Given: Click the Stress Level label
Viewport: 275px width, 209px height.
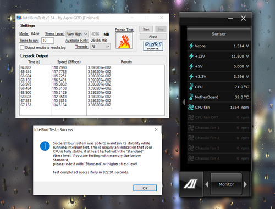Looking at the screenshot, I should click(x=54, y=34).
